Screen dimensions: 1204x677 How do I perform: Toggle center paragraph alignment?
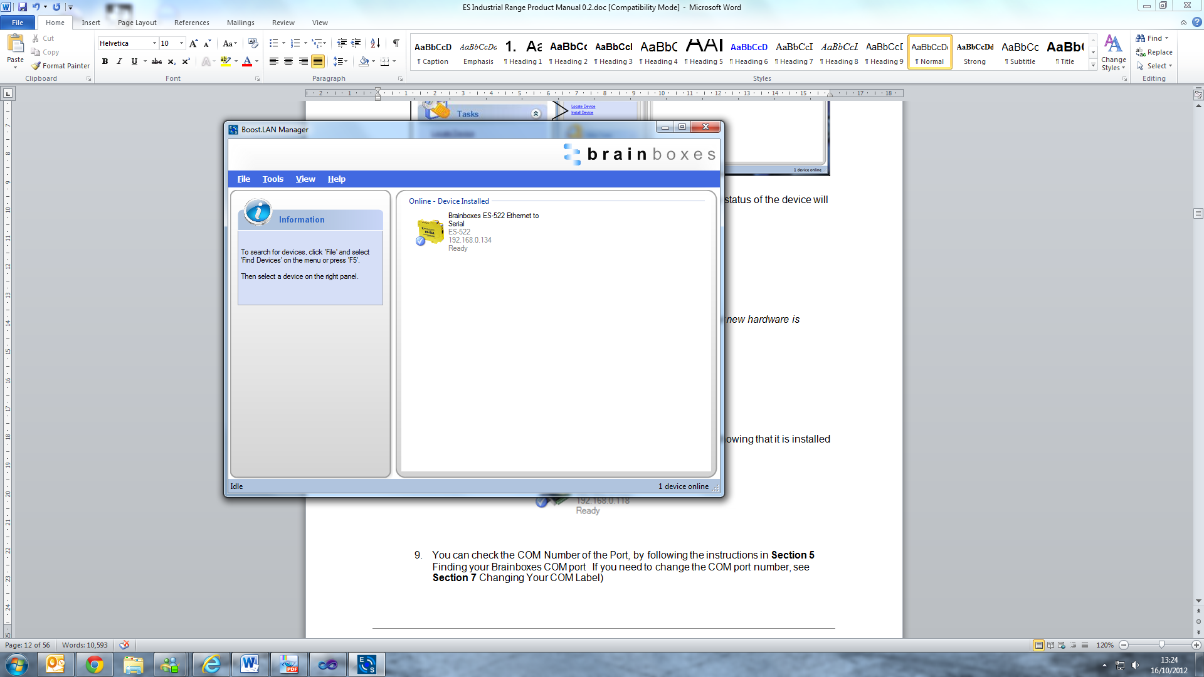pos(288,61)
